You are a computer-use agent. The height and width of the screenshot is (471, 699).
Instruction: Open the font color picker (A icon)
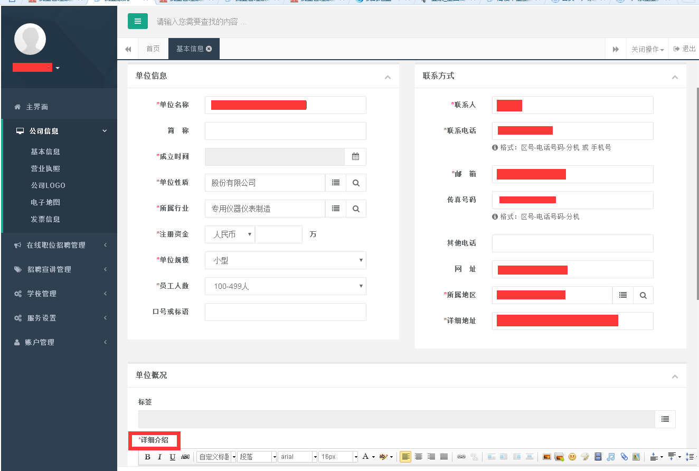coord(368,457)
